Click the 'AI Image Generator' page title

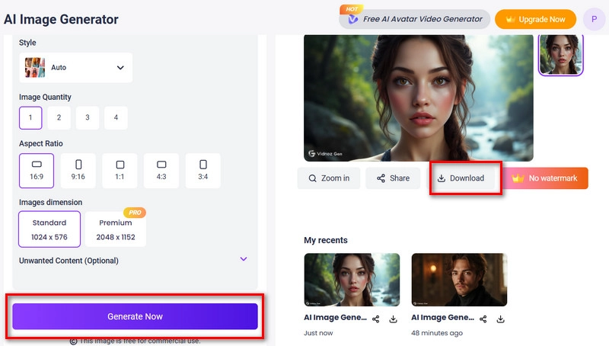(x=61, y=19)
